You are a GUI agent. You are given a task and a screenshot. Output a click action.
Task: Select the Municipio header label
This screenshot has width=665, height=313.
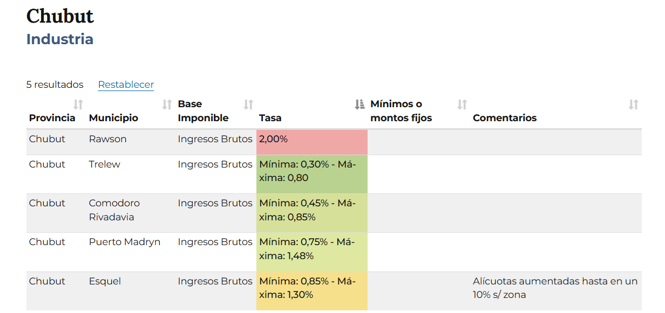click(113, 118)
